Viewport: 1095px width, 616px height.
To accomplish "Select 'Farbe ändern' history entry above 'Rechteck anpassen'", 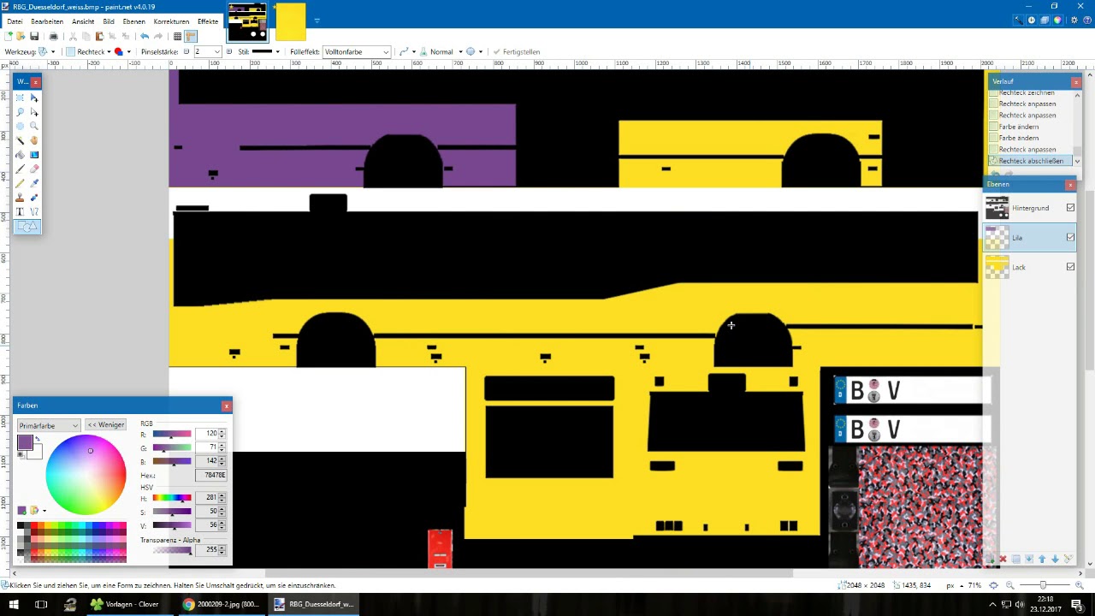I will point(1018,138).
